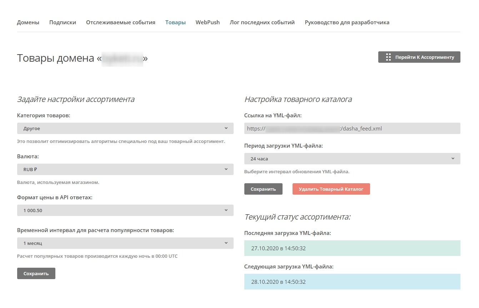Click the red Удалить Товарный Каталог button
Screen dimensions: 479x308
pyautogui.click(x=331, y=189)
